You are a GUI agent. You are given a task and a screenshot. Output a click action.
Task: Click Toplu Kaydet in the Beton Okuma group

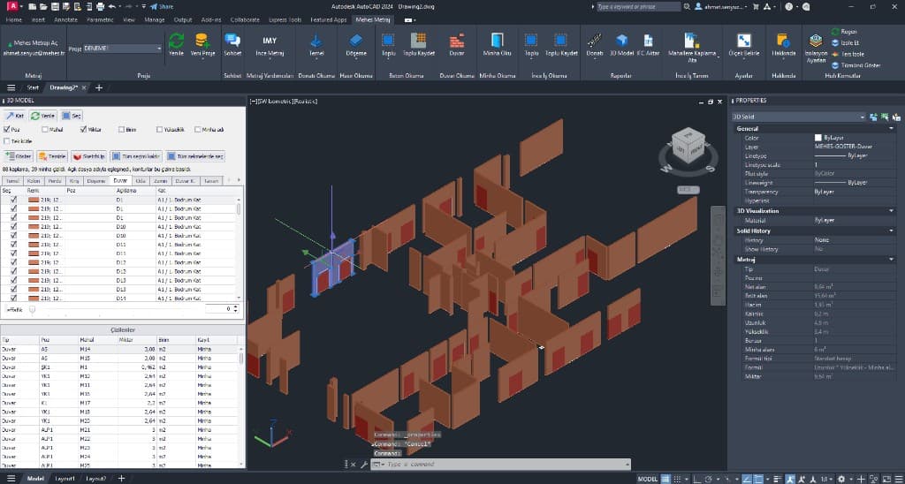pyautogui.click(x=418, y=45)
